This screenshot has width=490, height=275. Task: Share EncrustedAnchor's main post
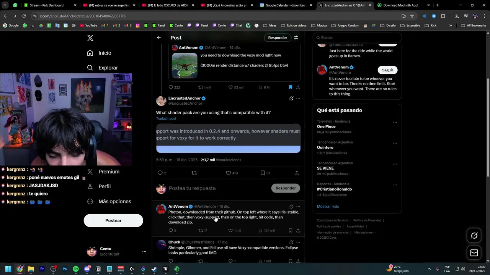coord(297,173)
